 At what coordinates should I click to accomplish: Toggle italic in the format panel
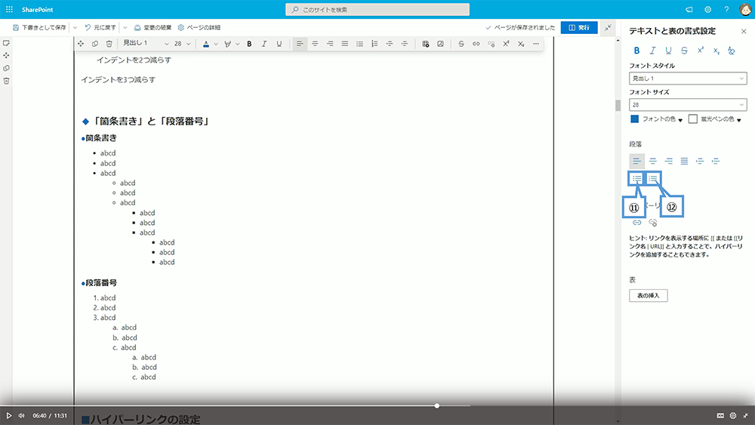652,51
